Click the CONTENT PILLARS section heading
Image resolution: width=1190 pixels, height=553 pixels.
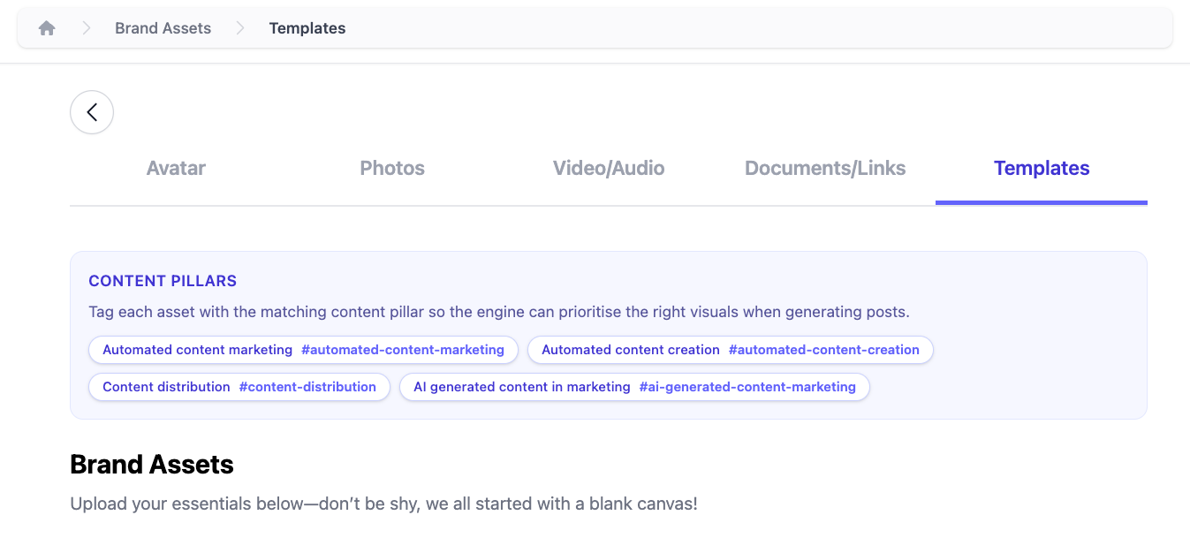coord(163,281)
